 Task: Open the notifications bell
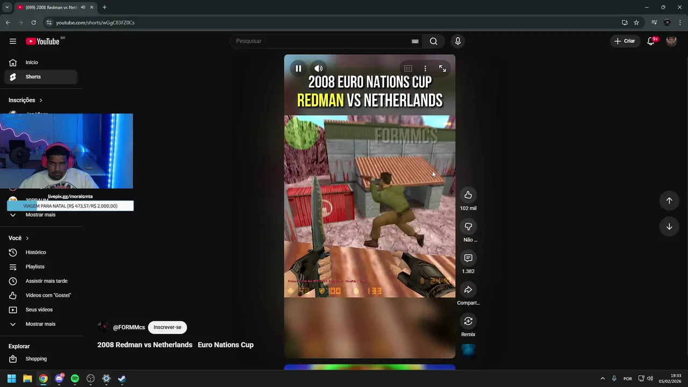point(651,41)
